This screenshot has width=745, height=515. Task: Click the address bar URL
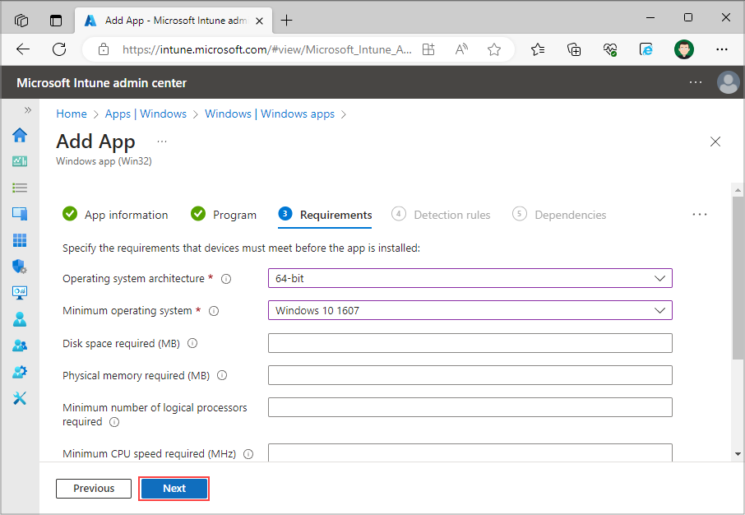coord(266,49)
